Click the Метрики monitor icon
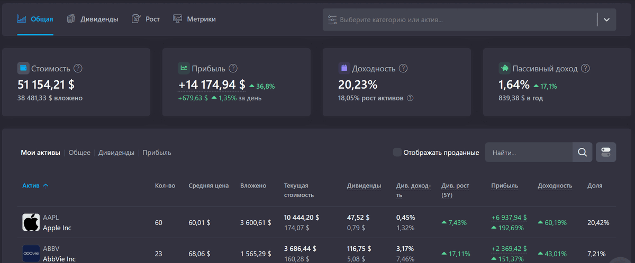Viewport: 635px width, 263px height. tap(178, 19)
